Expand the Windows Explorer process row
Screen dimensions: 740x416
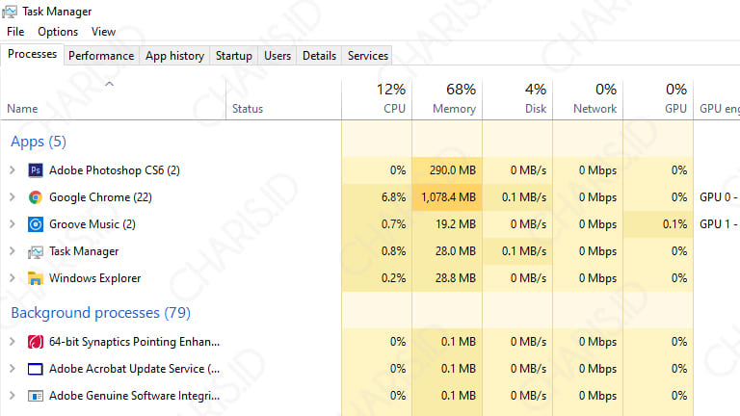click(x=13, y=278)
